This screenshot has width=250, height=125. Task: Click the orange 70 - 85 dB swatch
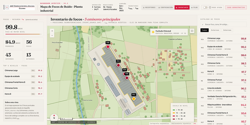click(x=174, y=113)
